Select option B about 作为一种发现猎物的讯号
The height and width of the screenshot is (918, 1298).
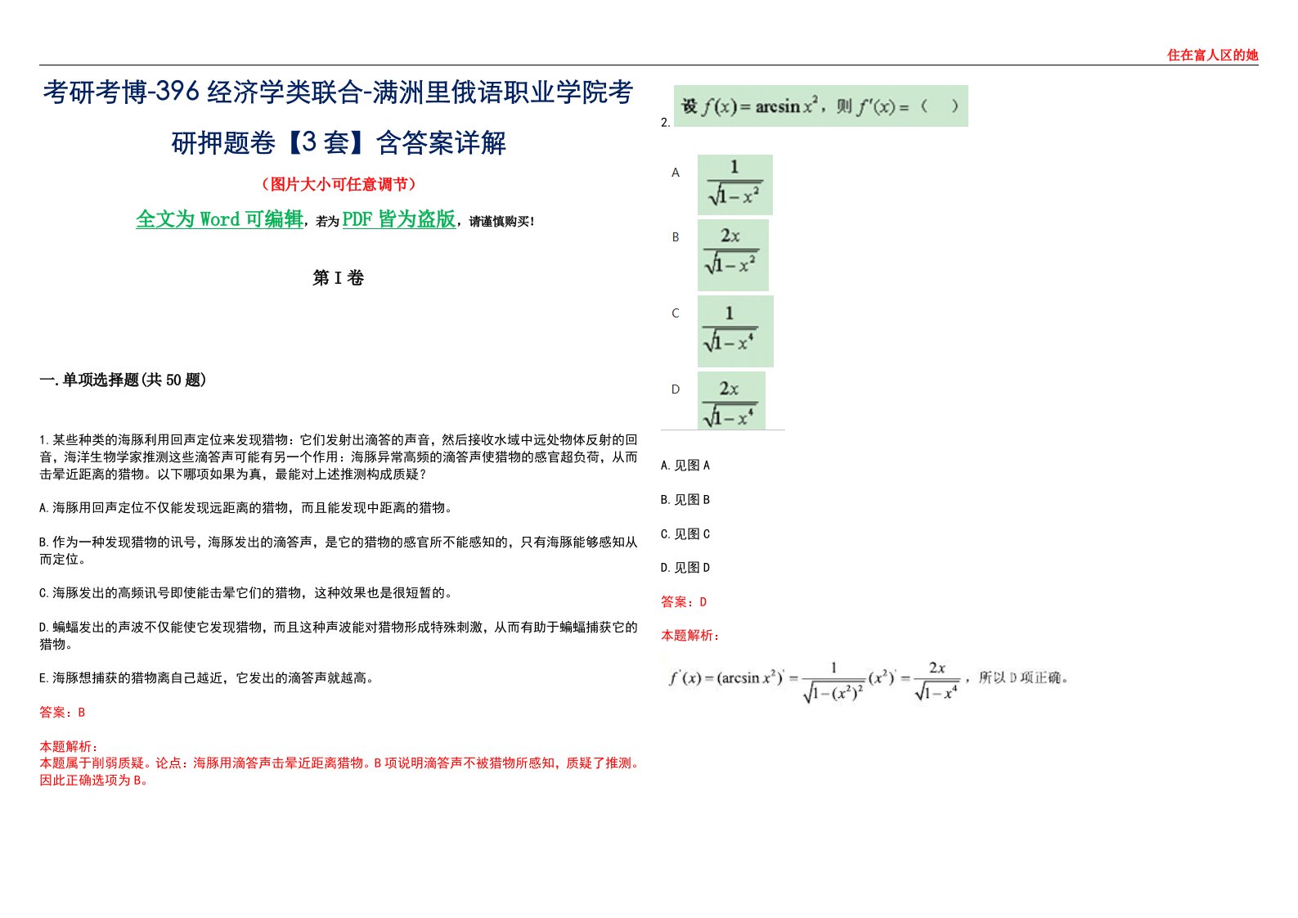click(339, 551)
